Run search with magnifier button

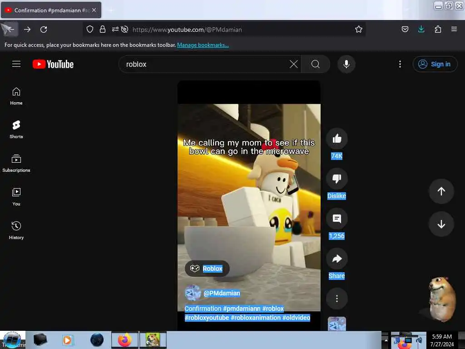click(x=316, y=64)
